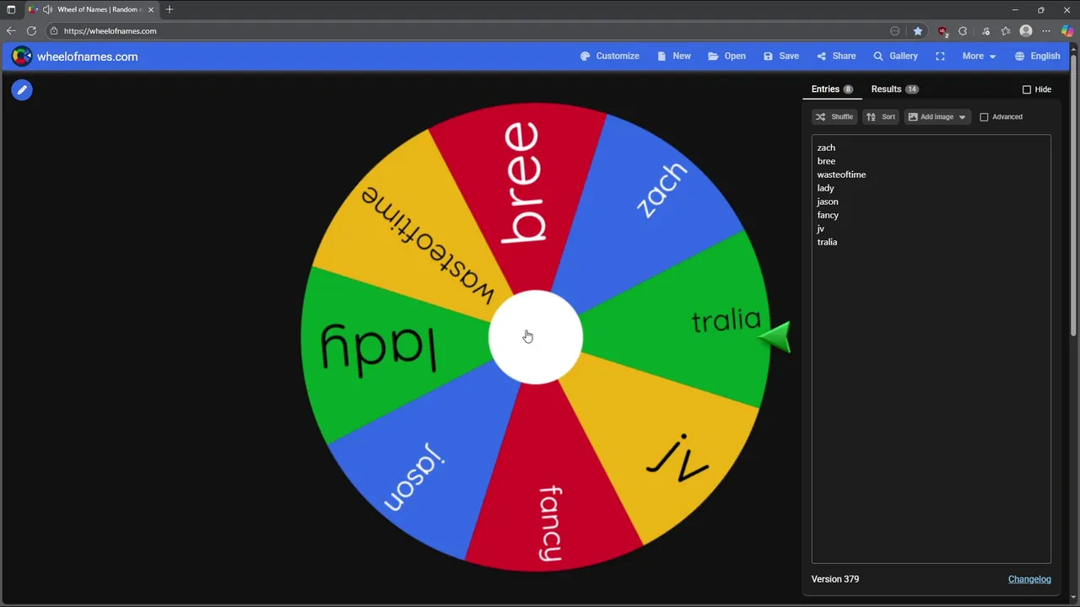Click the empty area of entries textbox
The image size is (1080, 607).
(931, 405)
